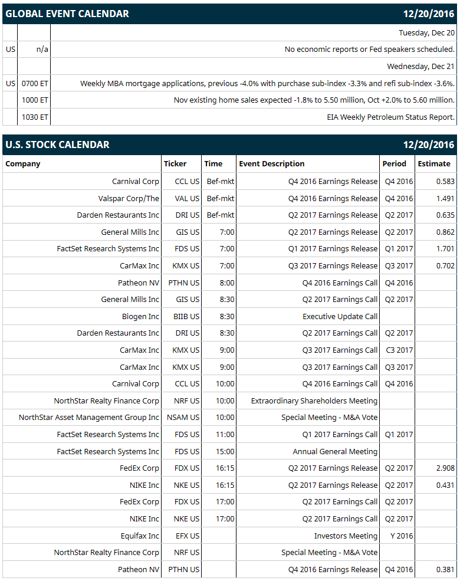
Task: Select the 0.583 estimate value
Action: click(445, 182)
